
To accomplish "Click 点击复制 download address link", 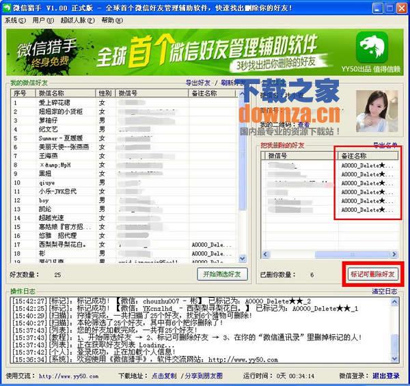I will coord(164,376).
